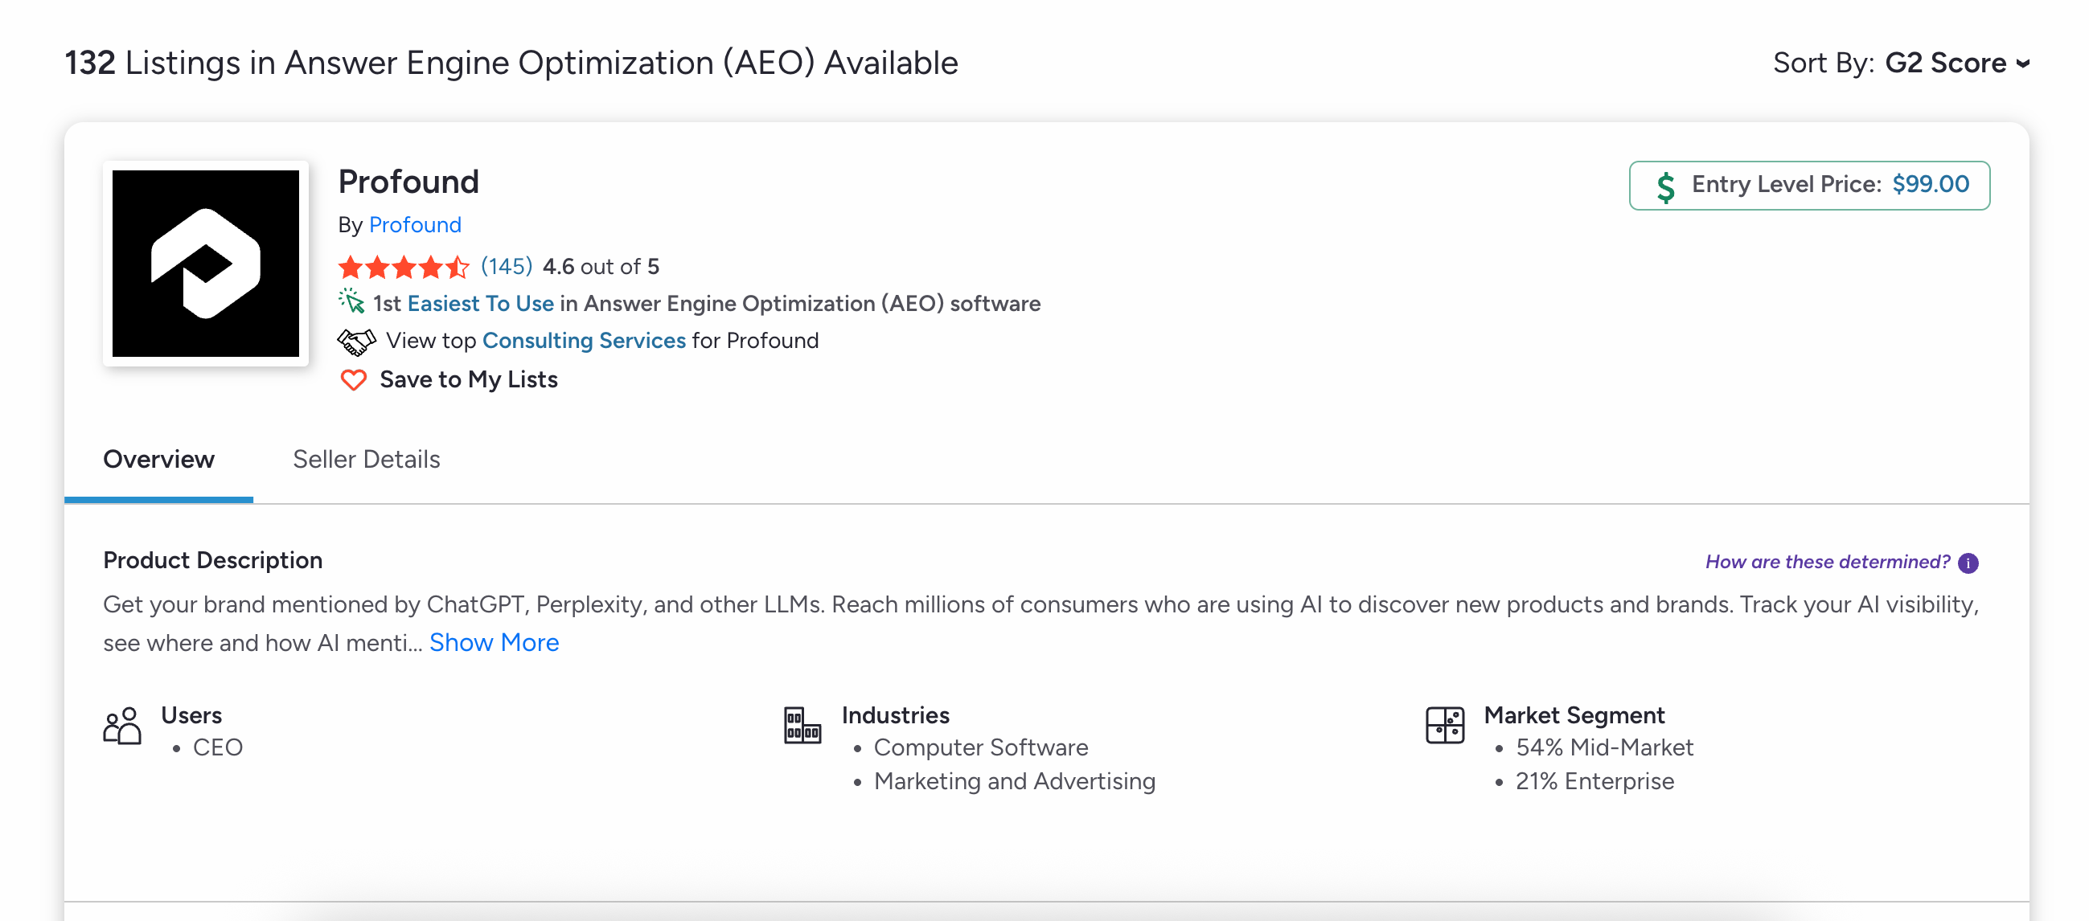Click the Industries building icon
Image resolution: width=2089 pixels, height=921 pixels.
tap(802, 726)
